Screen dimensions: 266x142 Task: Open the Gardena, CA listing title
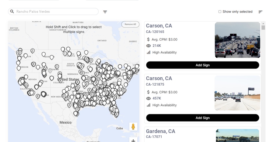tap(160, 131)
